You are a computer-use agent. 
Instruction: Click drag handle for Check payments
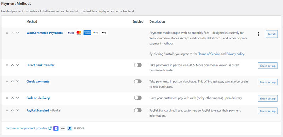tap(7, 81)
